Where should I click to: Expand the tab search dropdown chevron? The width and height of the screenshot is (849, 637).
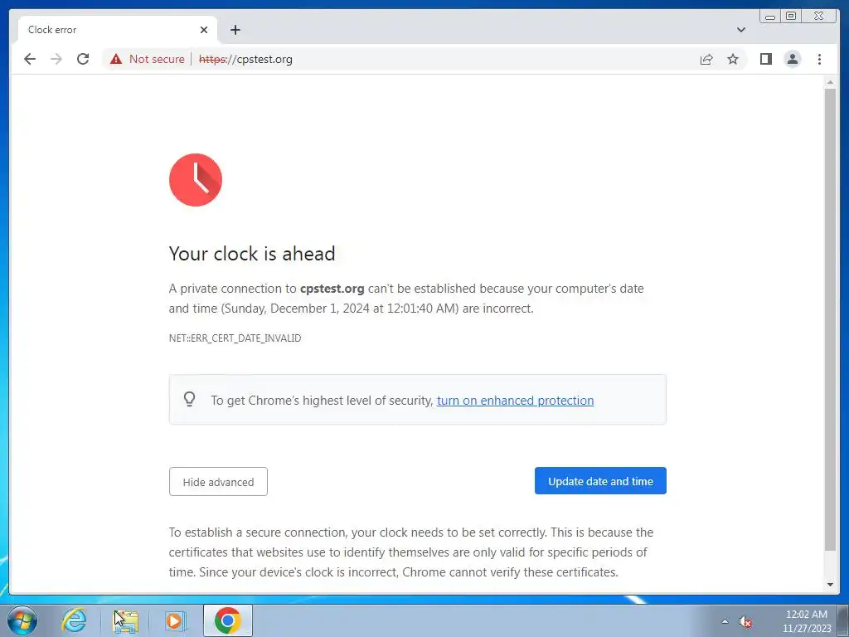[x=740, y=30]
